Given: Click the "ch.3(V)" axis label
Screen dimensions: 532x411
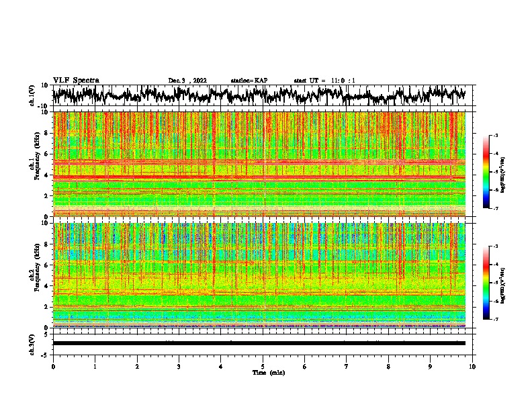Looking at the screenshot, I should [x=32, y=345].
